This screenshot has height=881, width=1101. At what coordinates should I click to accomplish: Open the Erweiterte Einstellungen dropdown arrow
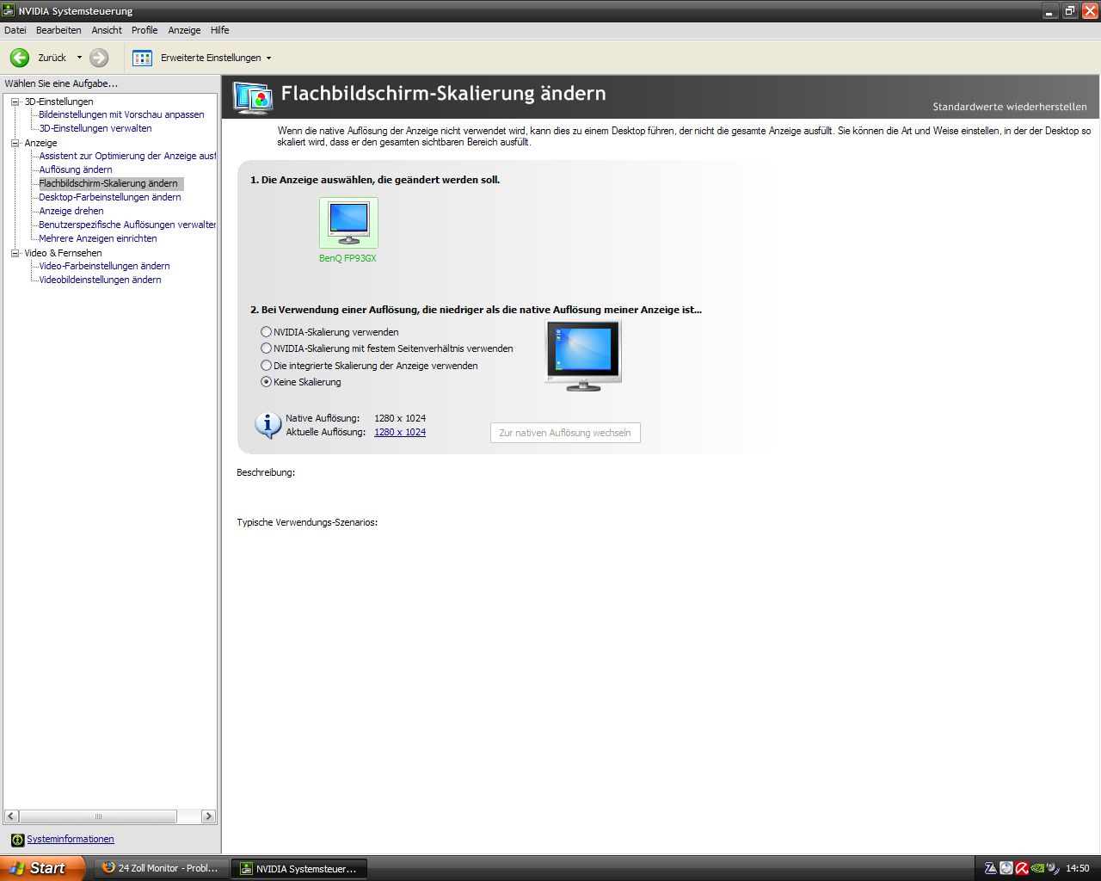click(x=268, y=58)
